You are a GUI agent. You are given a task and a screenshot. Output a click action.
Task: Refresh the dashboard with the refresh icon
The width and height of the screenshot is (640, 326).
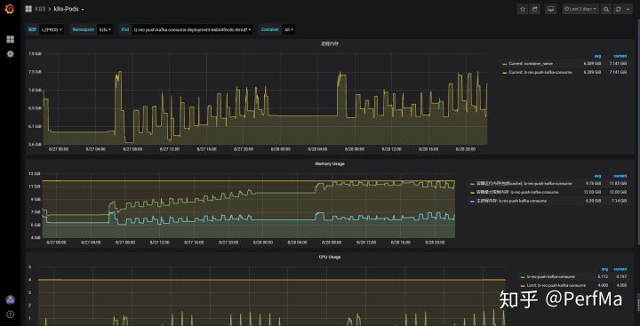[619, 9]
